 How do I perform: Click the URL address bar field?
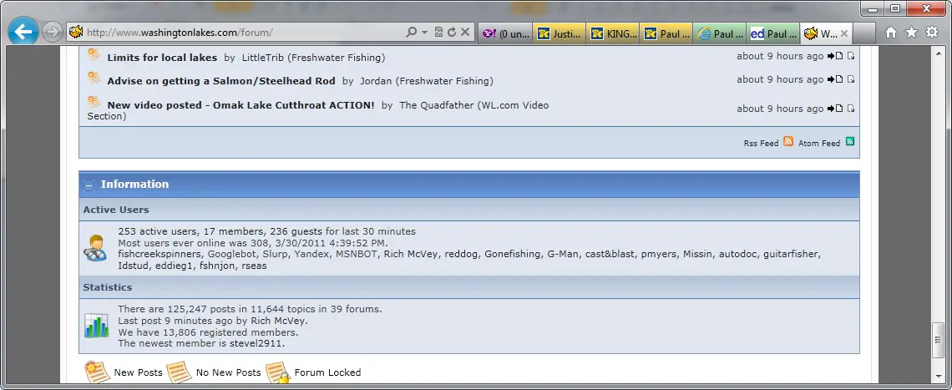242,33
